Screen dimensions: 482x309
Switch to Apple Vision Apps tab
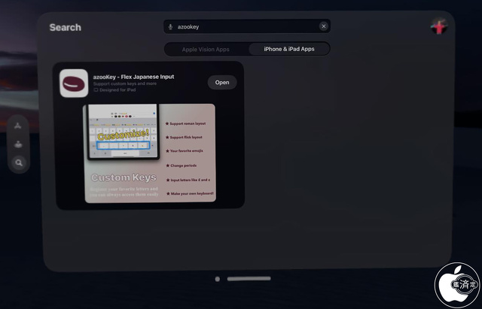tap(206, 50)
